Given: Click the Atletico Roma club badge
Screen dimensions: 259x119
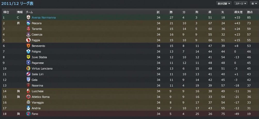Looking at the screenshot, I should coord(28,97).
